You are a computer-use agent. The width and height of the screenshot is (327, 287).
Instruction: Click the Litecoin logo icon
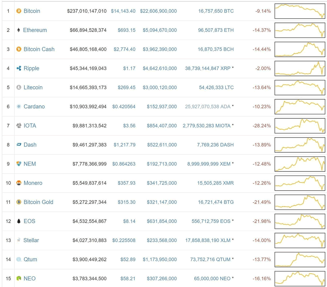(18, 87)
